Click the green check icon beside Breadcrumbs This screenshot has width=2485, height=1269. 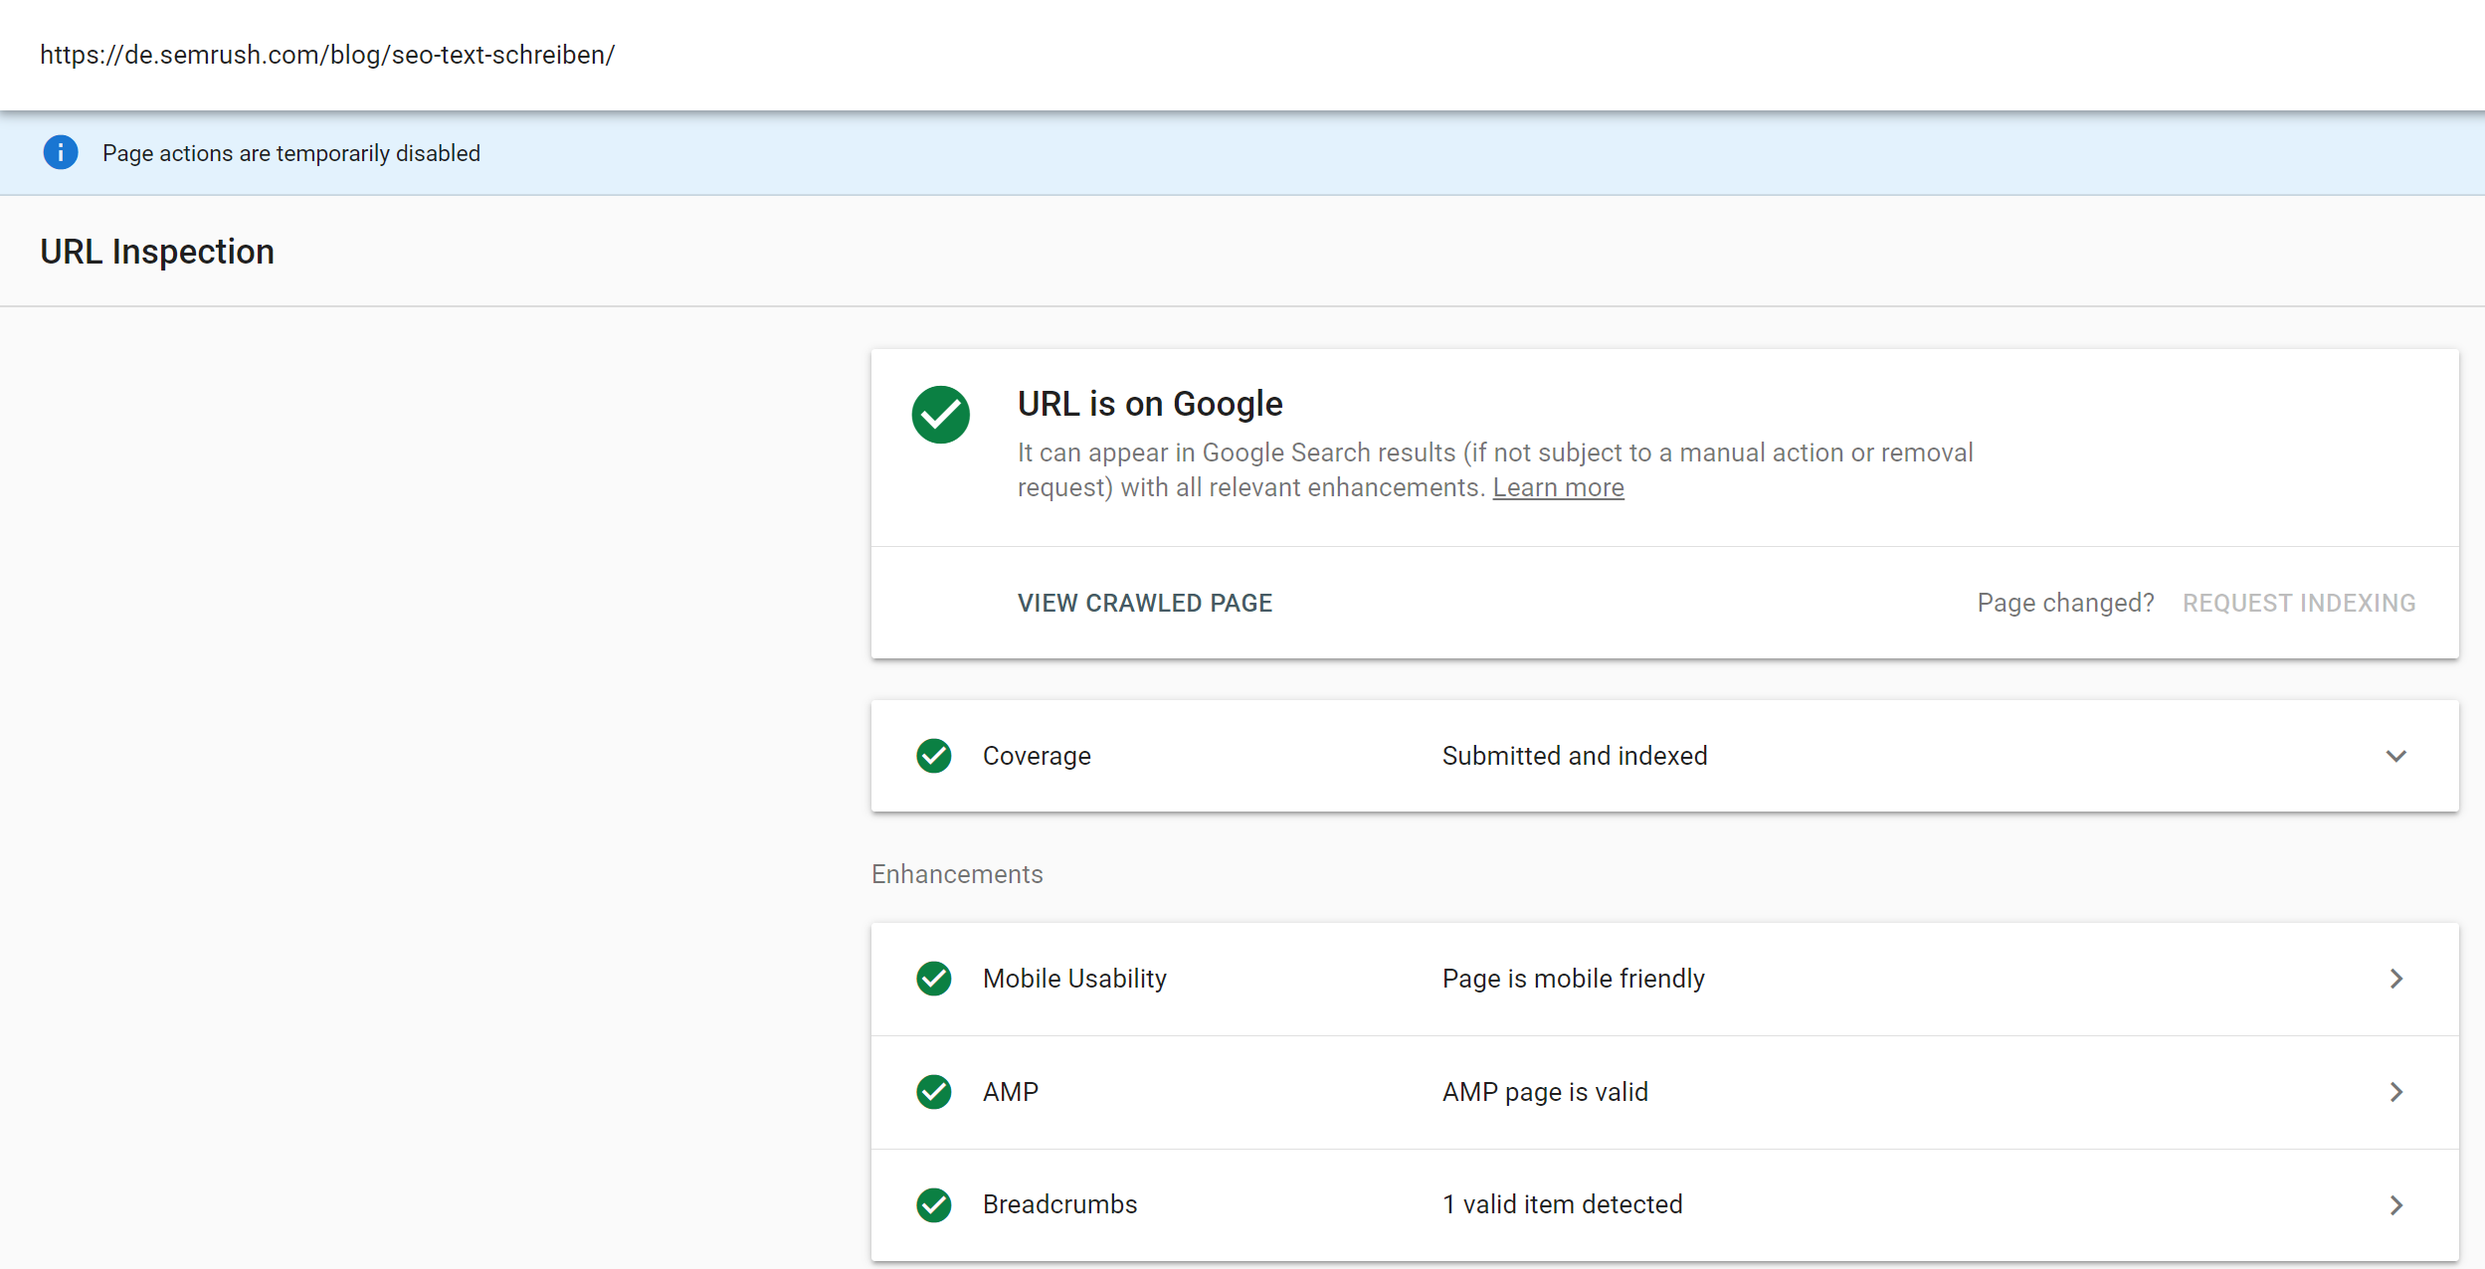[x=933, y=1205]
